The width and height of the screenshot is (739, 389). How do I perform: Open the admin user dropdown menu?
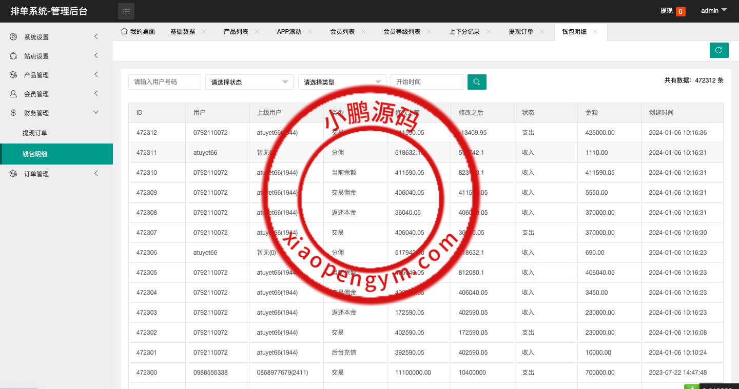714,11
